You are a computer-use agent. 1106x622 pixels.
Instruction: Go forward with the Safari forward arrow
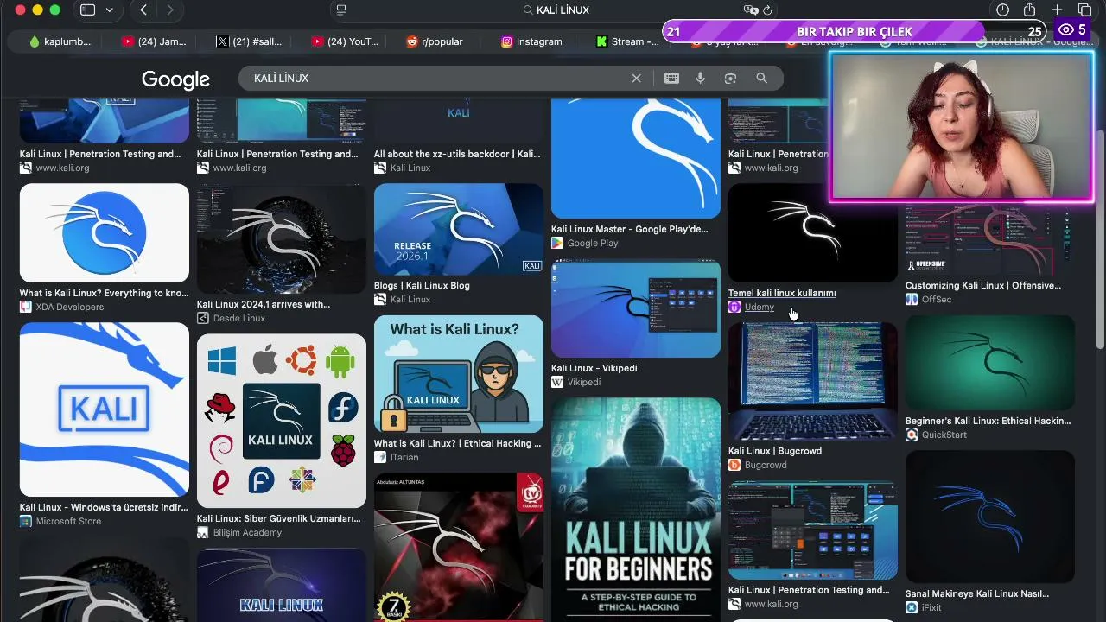click(x=170, y=10)
